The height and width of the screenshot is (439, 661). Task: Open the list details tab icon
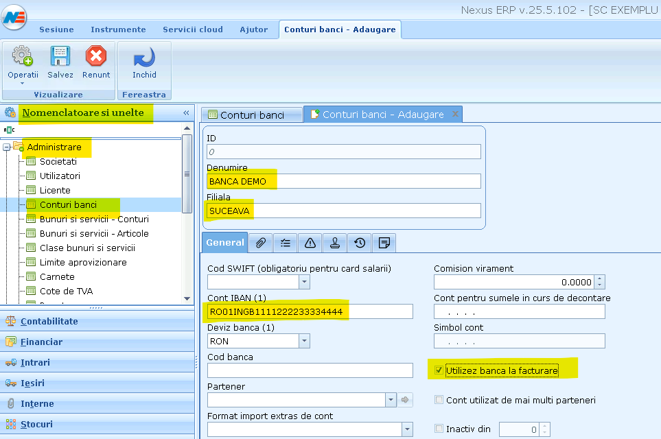pyautogui.click(x=286, y=243)
